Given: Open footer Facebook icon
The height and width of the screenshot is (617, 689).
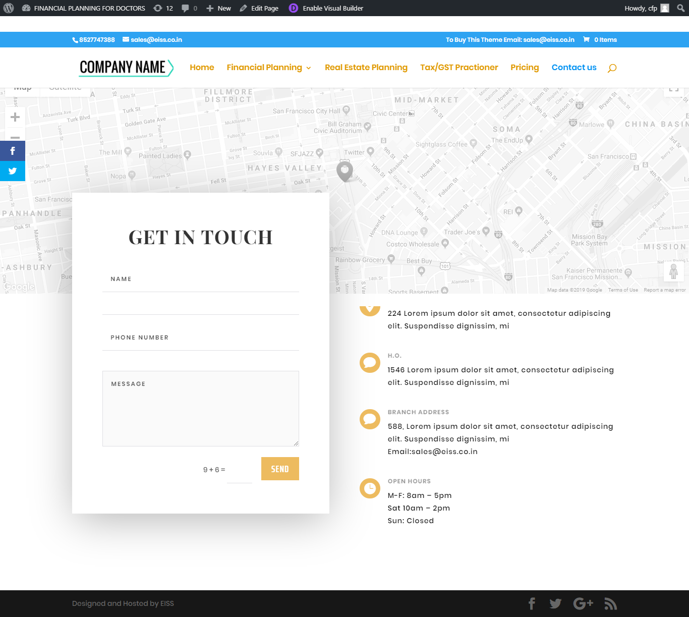Looking at the screenshot, I should (532, 603).
